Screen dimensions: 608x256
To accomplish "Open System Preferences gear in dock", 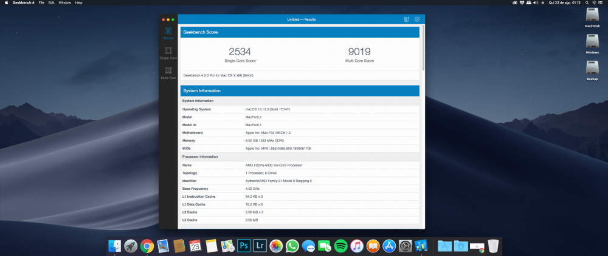I will 405,246.
